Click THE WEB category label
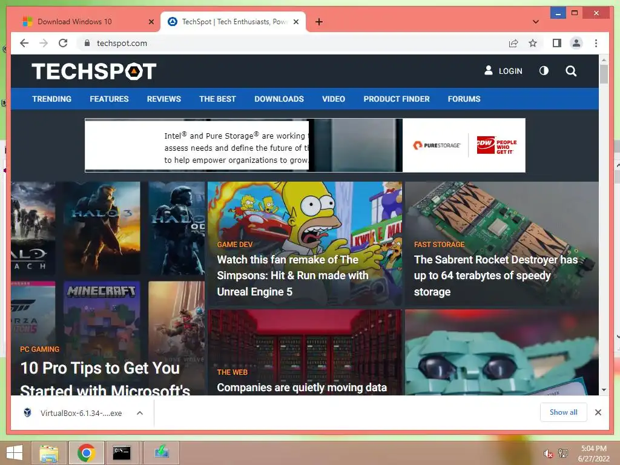 click(x=232, y=372)
